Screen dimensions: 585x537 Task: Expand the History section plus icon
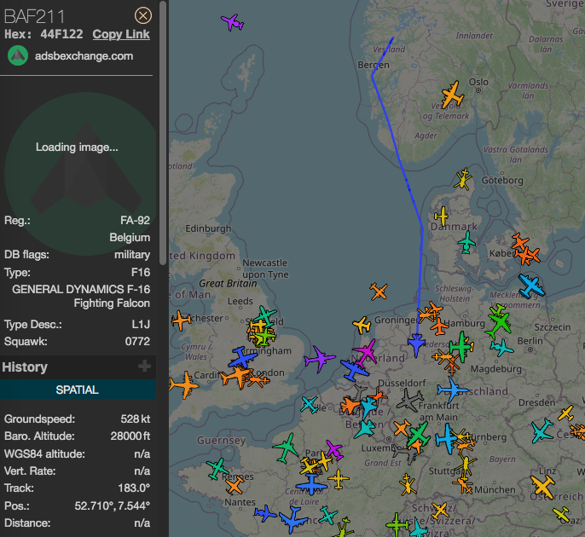tap(144, 366)
